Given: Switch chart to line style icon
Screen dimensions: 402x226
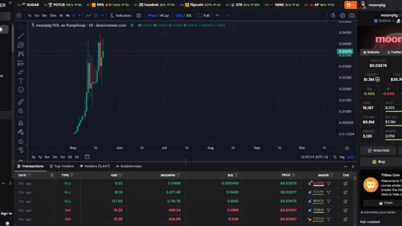Looking at the screenshot, I should coord(88,16).
